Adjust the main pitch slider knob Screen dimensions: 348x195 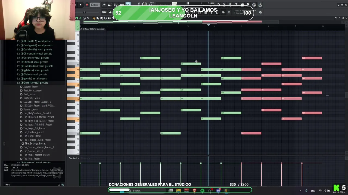pyautogui.click(x=84, y=12)
